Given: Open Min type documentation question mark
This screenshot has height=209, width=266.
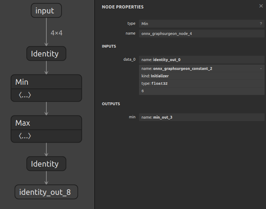Looking at the screenshot, I should 261,24.
